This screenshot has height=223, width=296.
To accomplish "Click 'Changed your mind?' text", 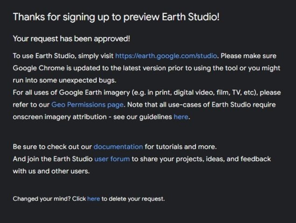I will coord(42,199).
